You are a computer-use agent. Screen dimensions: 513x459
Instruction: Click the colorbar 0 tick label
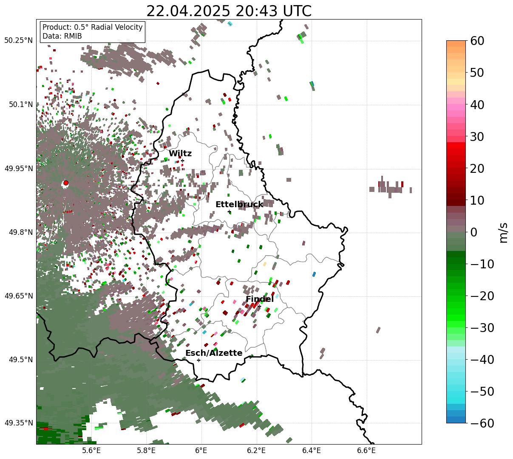tap(473, 232)
